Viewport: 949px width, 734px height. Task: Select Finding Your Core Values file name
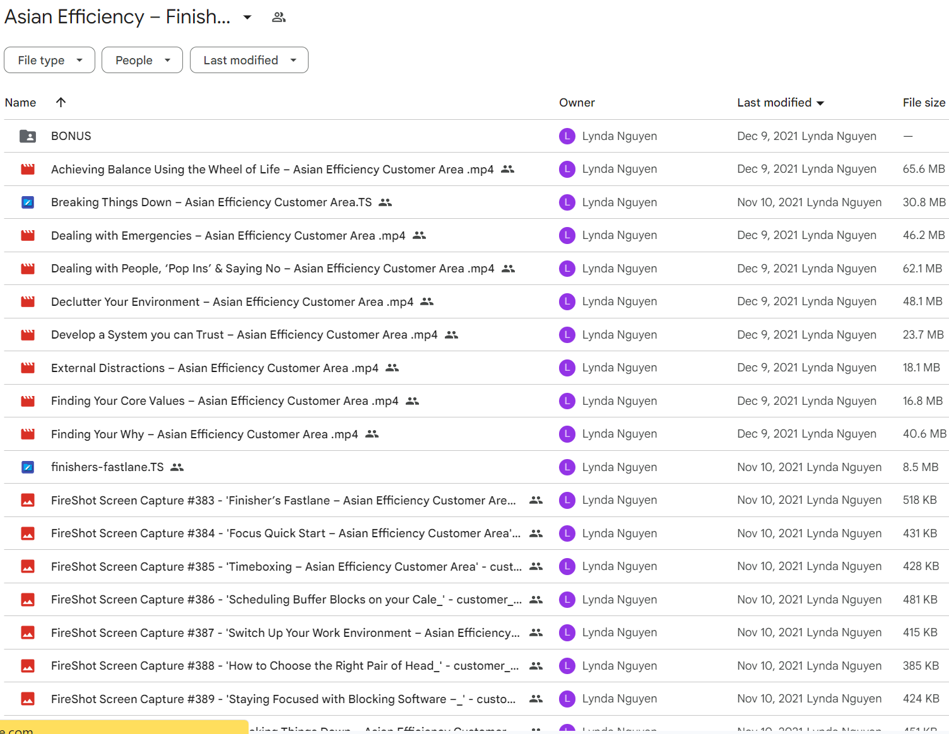225,401
